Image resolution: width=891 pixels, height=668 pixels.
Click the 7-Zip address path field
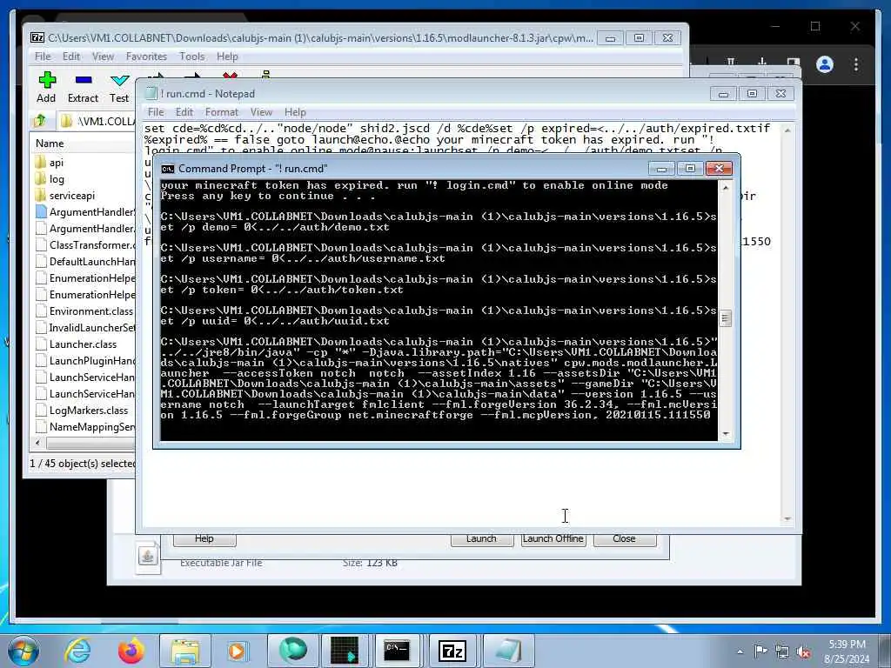97,121
